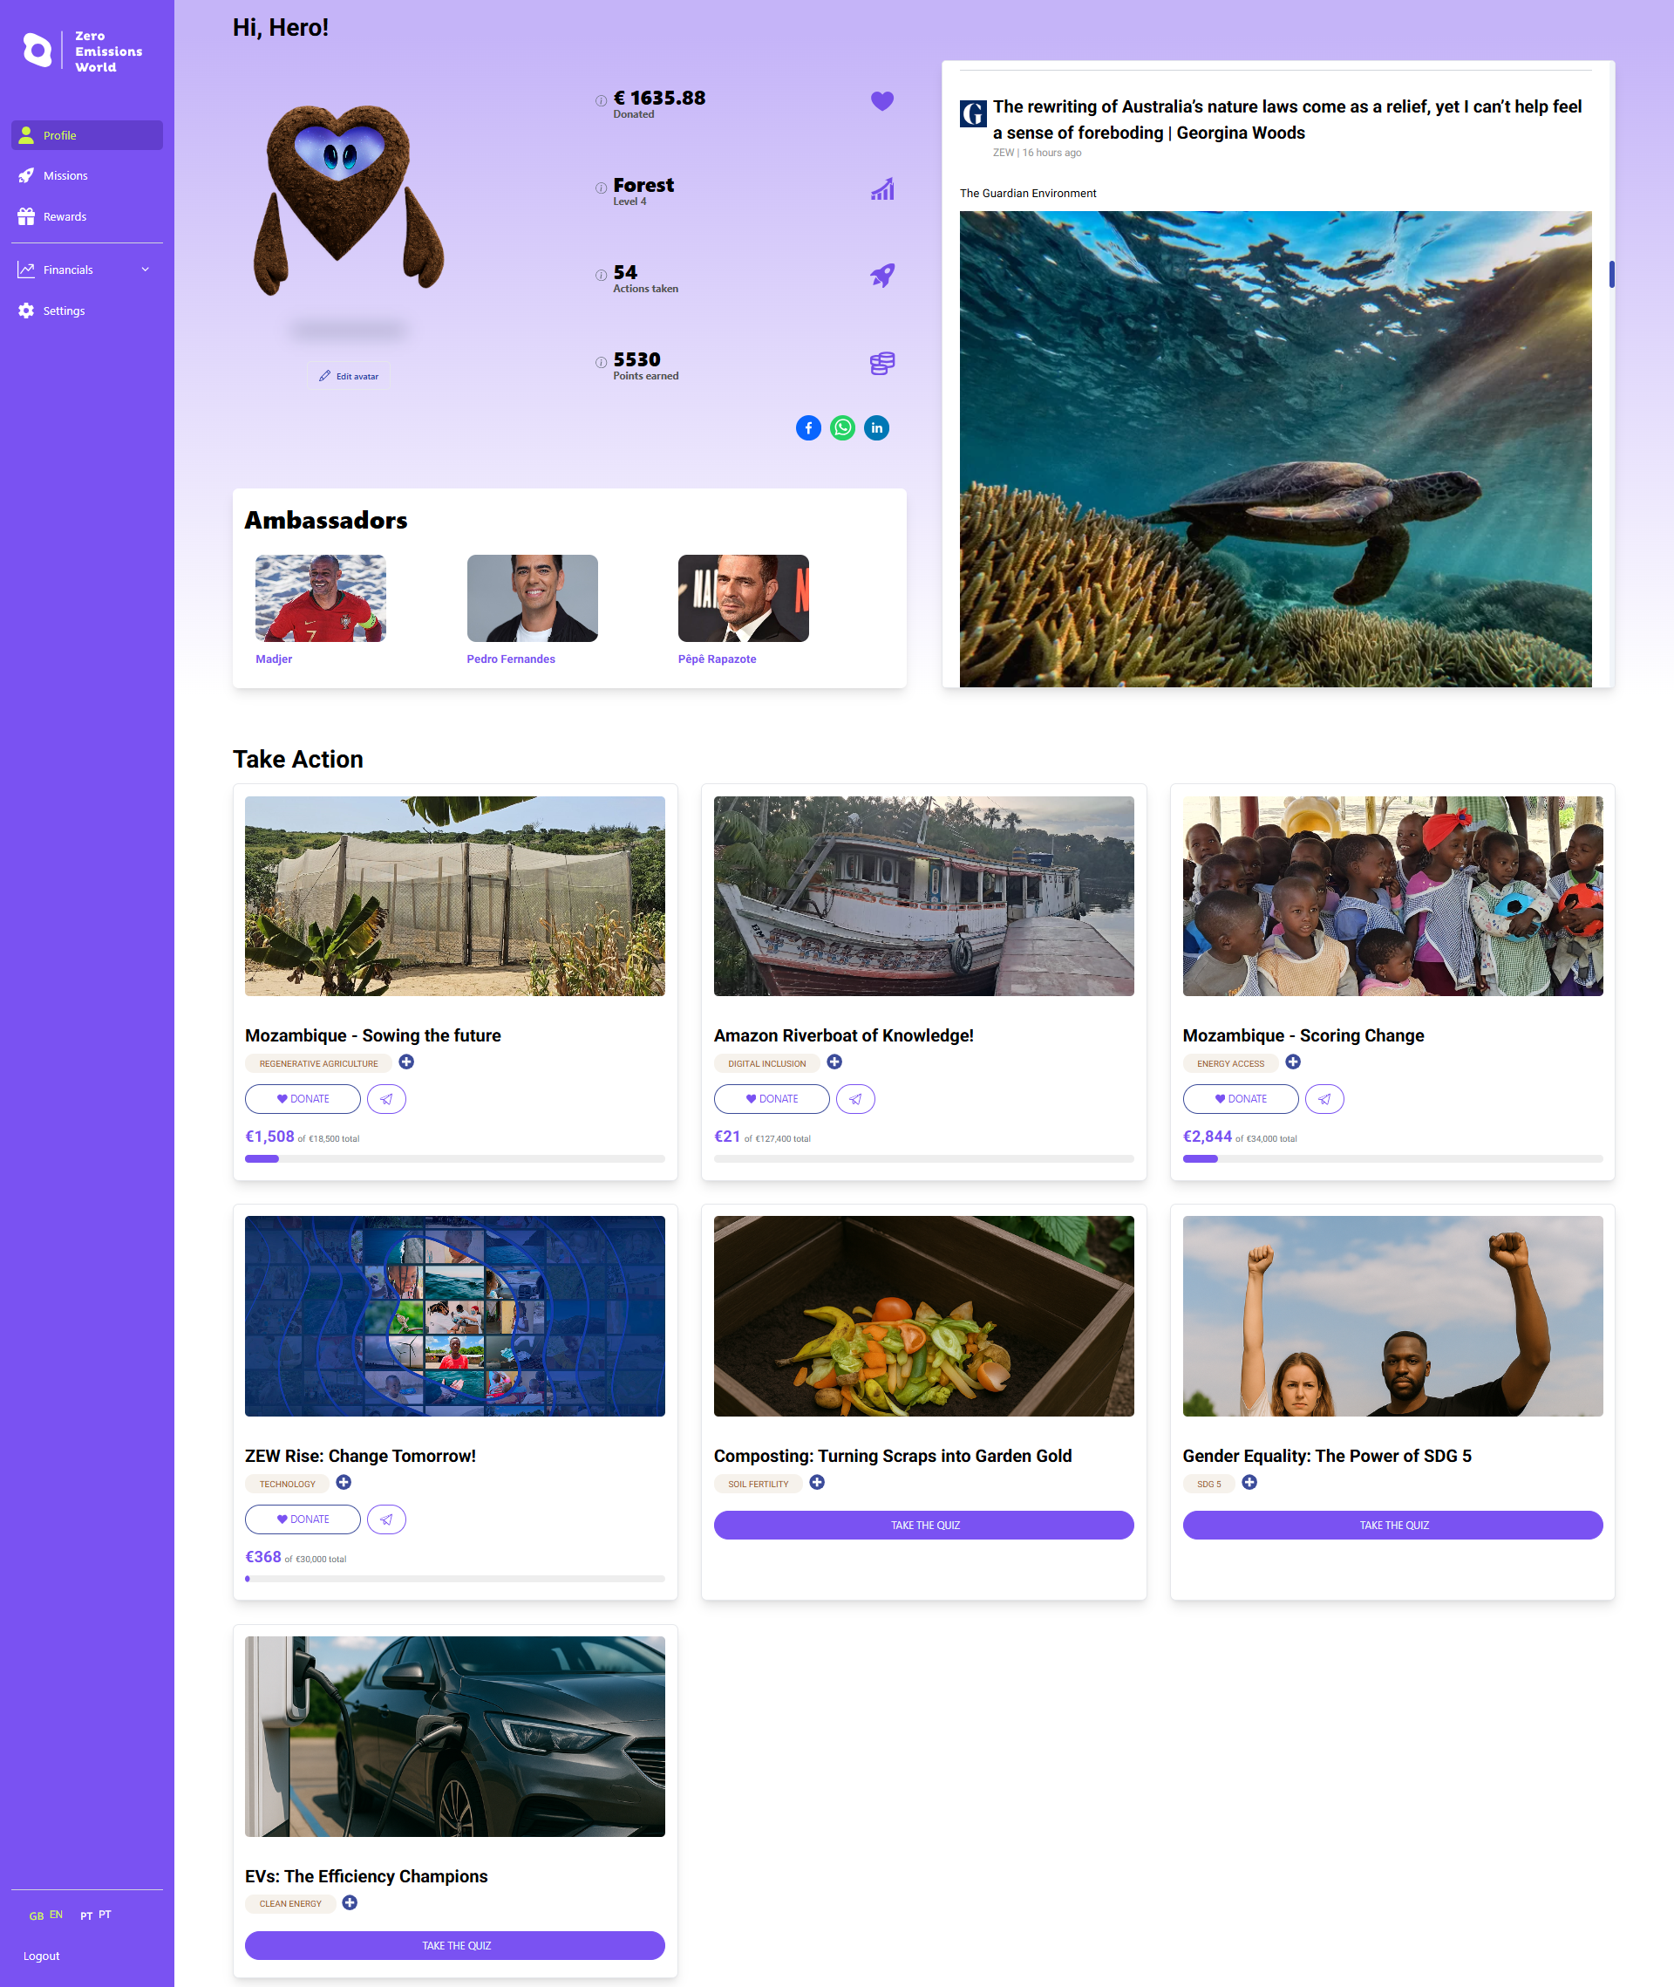Open the Missions section in the sidebar
The width and height of the screenshot is (1674, 1987).
point(65,174)
